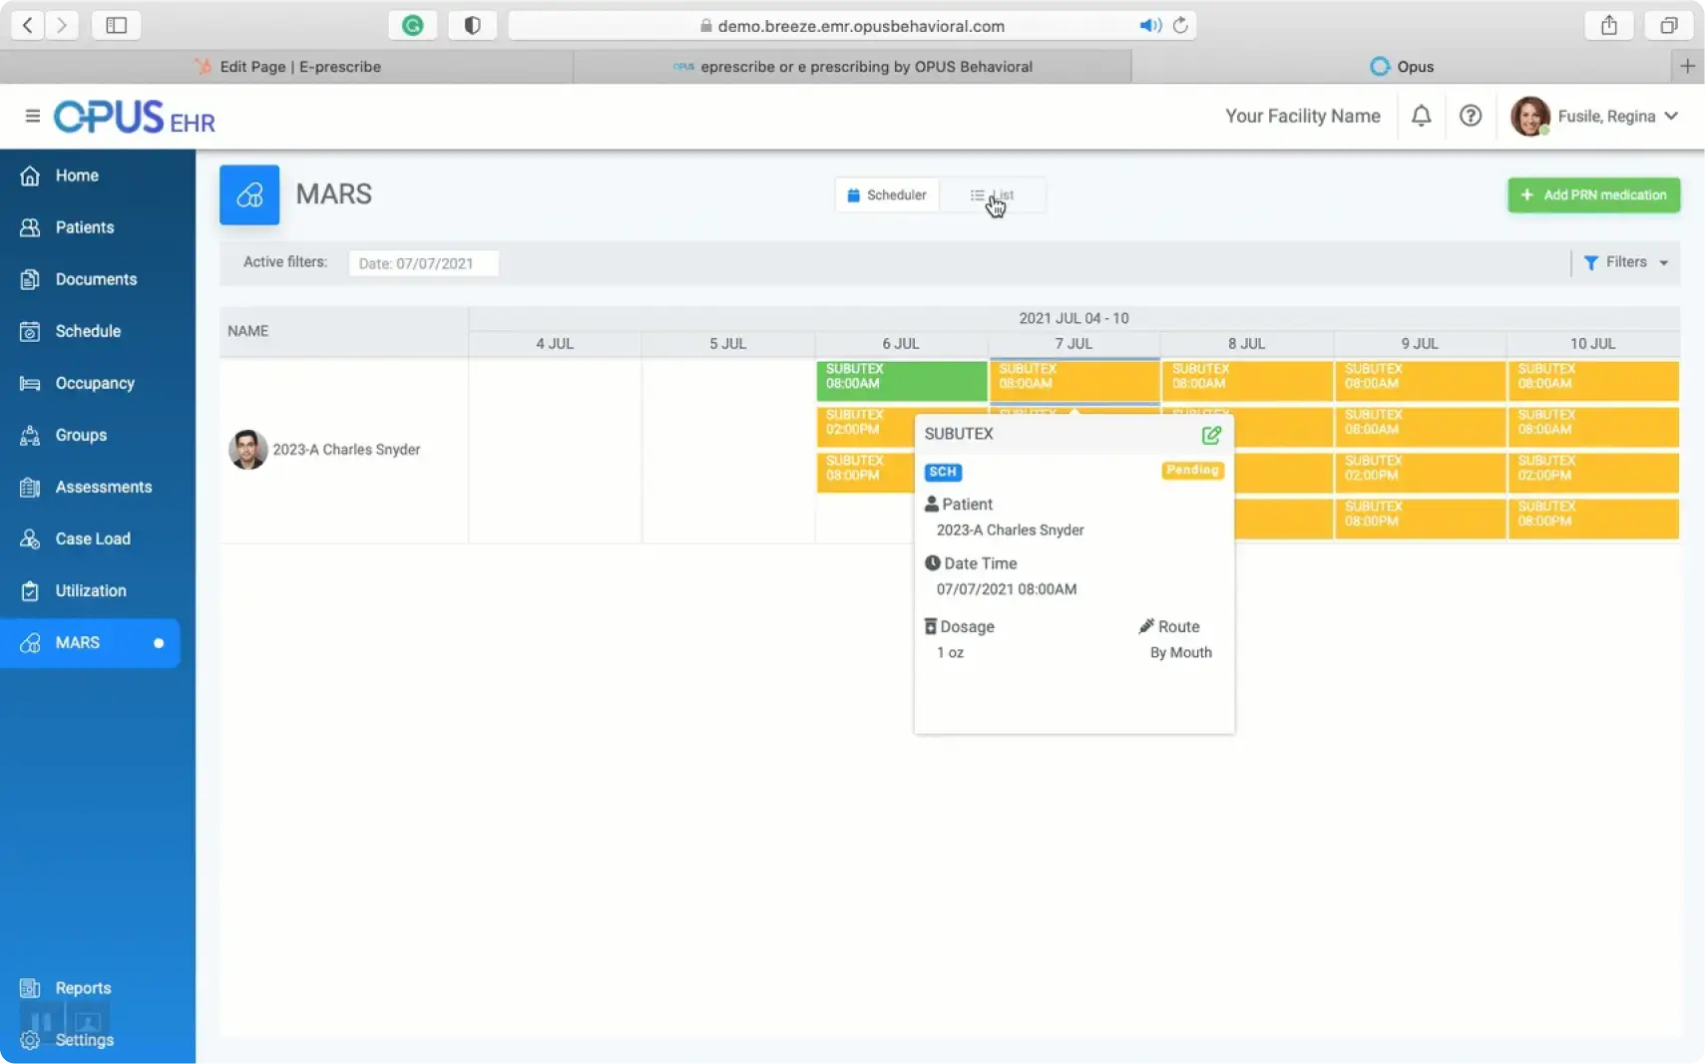1705x1064 pixels.
Task: Select SUBUTEX 02:00PM entry on 6 JUL
Action: (864, 426)
